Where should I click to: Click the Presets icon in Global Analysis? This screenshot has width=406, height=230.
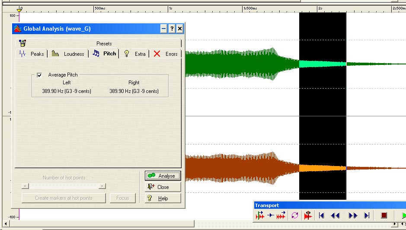[22, 43]
